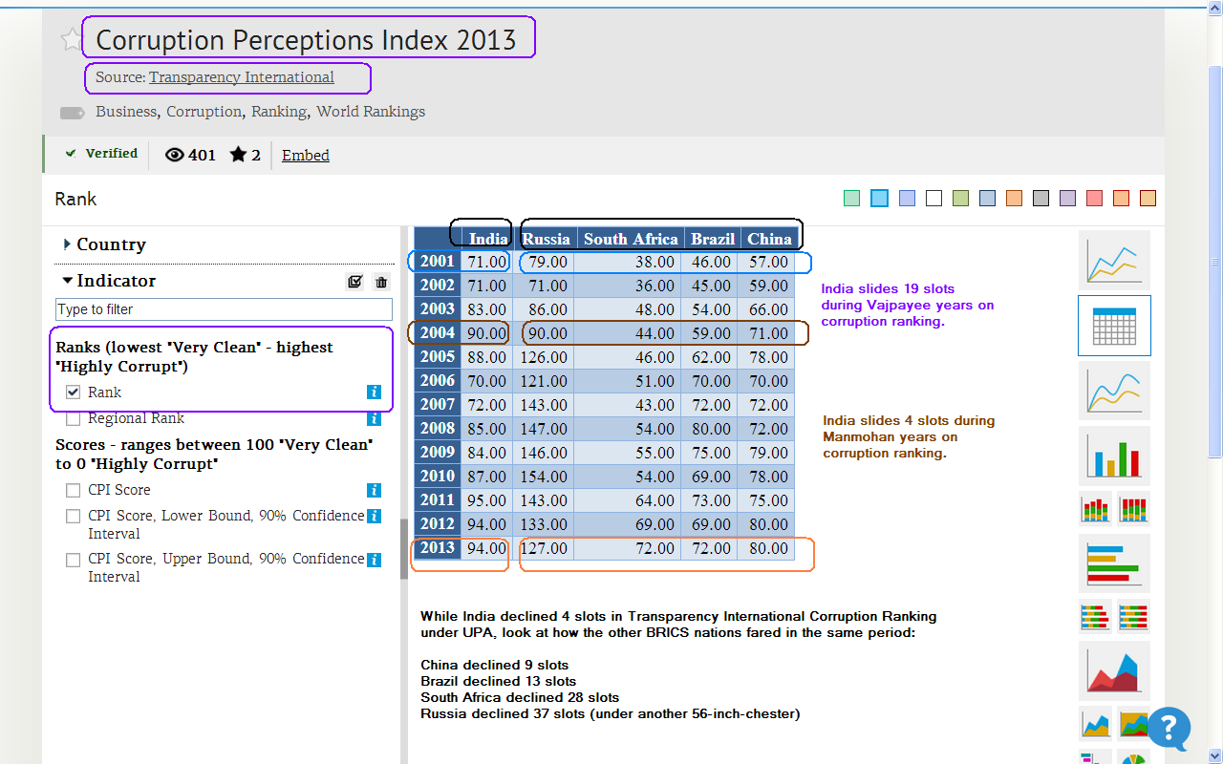Pick the selected sky blue color swatch
This screenshot has height=764, width=1223.
pos(880,199)
